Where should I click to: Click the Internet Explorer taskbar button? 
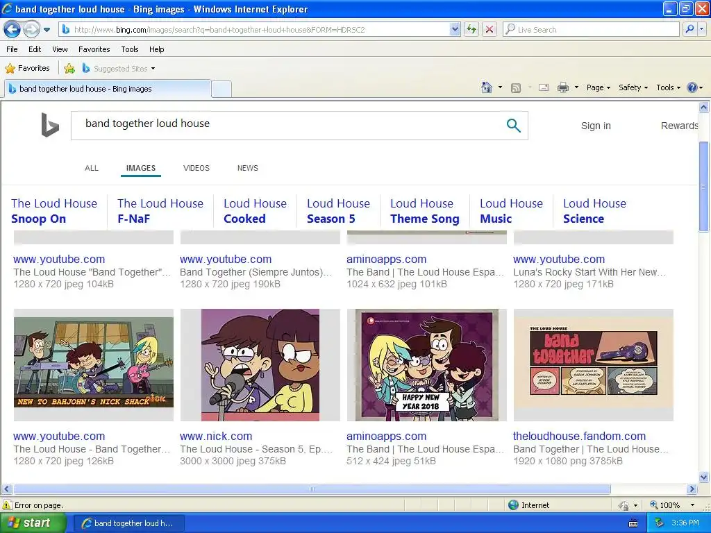(x=128, y=523)
